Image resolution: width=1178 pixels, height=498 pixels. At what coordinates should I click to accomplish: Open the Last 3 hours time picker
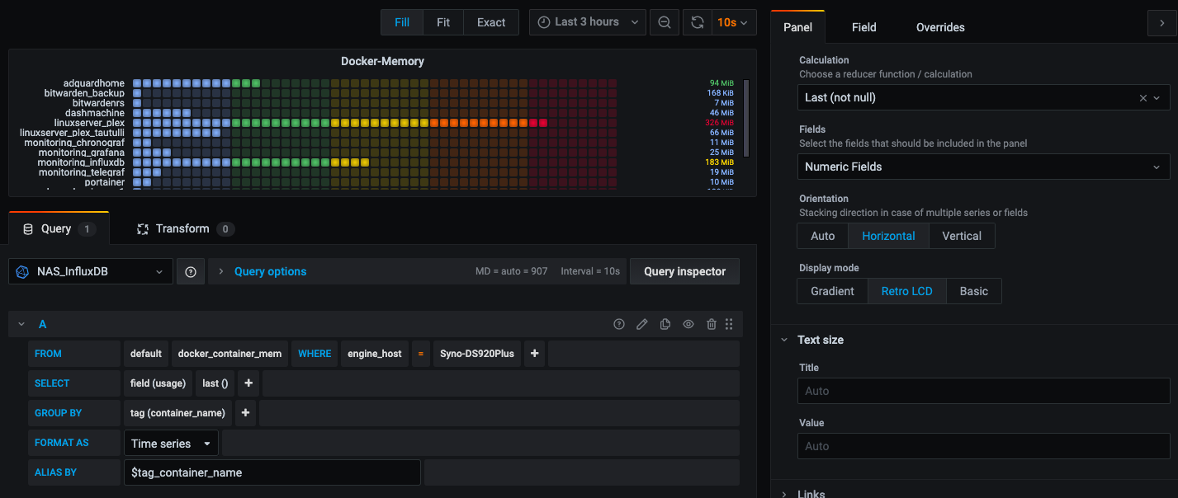point(587,22)
